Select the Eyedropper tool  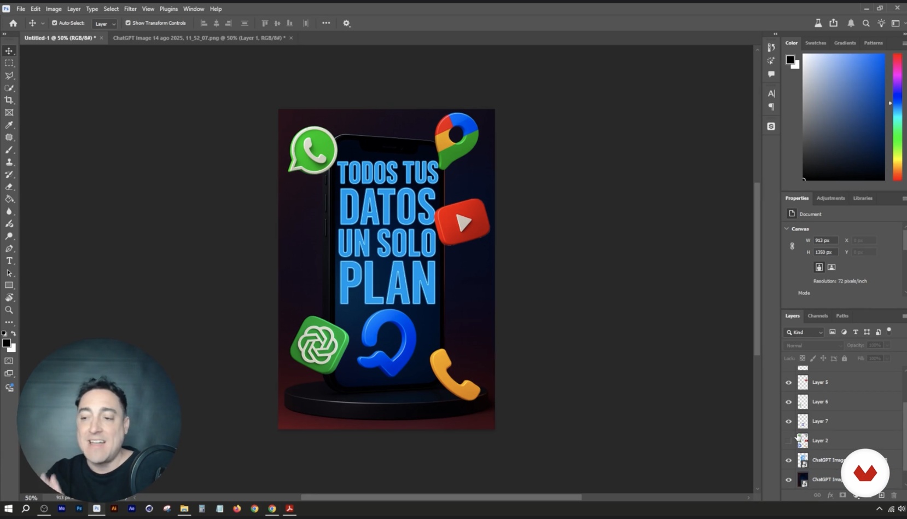point(9,125)
